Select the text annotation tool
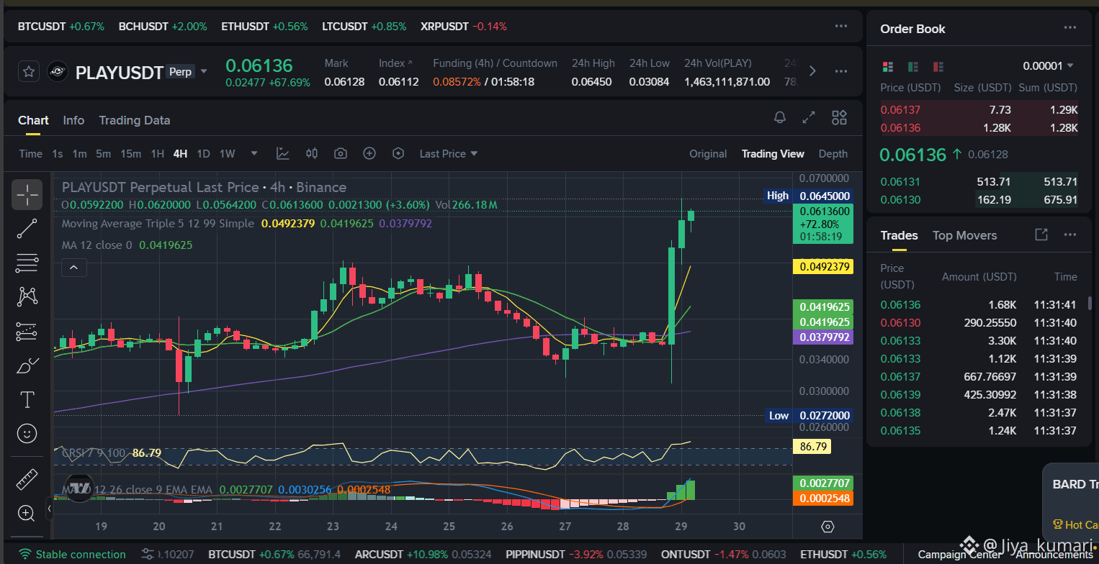This screenshot has height=564, width=1099. click(27, 399)
